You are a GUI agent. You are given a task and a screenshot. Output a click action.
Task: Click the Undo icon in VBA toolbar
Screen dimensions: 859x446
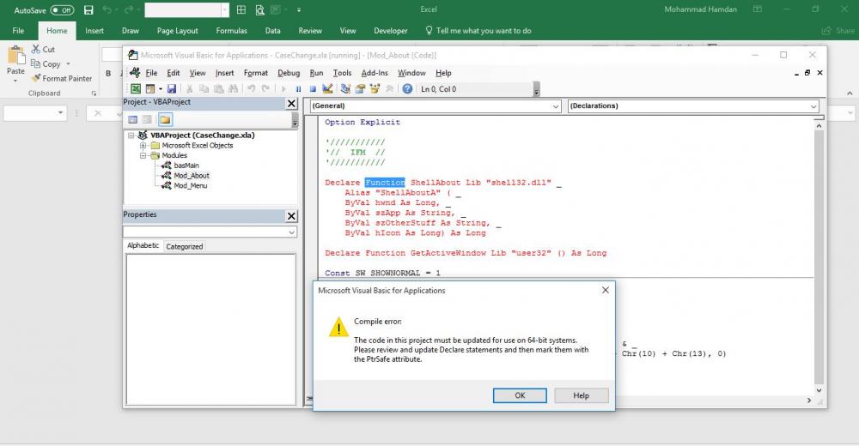[251, 88]
